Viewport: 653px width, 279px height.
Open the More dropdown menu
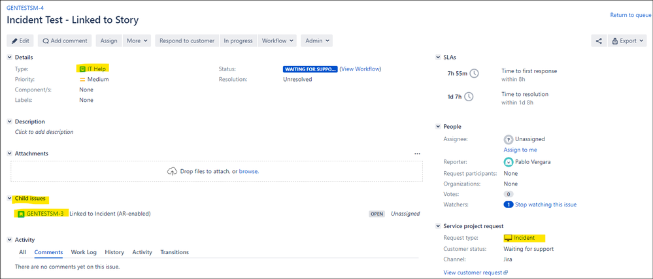pos(137,41)
